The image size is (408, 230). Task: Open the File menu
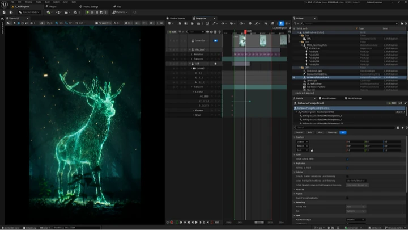[12, 2]
